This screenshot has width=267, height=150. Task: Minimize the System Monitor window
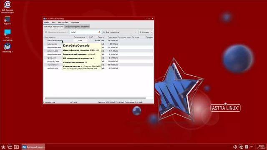click(x=146, y=18)
